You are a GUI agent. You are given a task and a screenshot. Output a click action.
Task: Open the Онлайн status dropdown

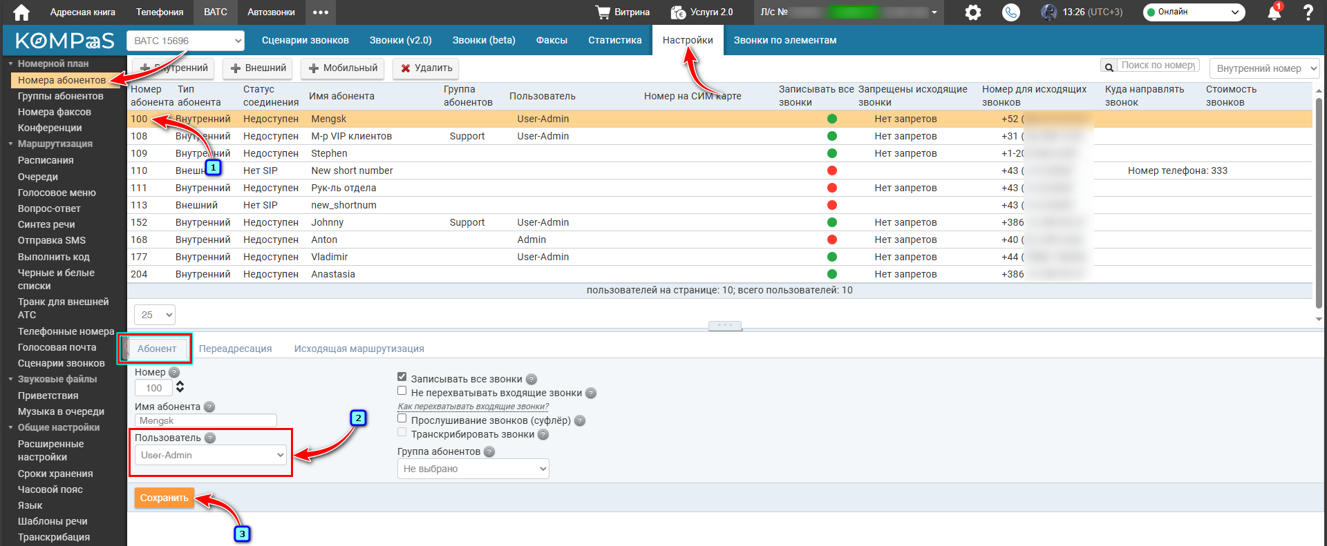(1194, 12)
